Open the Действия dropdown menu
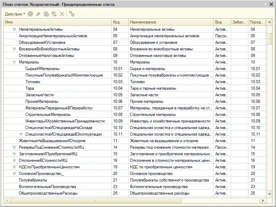276x207 pixels. pos(15,14)
